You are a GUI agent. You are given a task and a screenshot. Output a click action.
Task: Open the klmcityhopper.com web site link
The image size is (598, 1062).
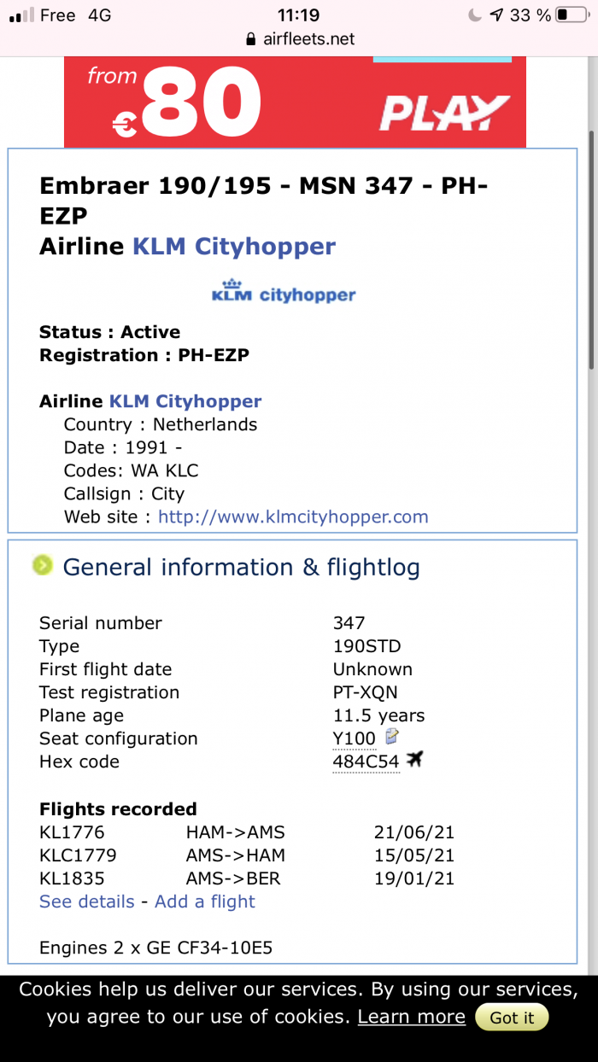point(293,516)
